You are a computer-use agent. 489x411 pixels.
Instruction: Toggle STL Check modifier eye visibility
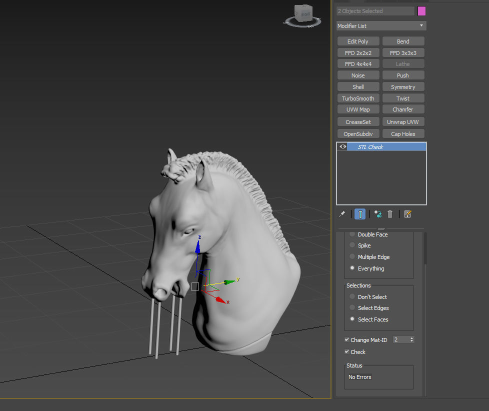pos(342,146)
